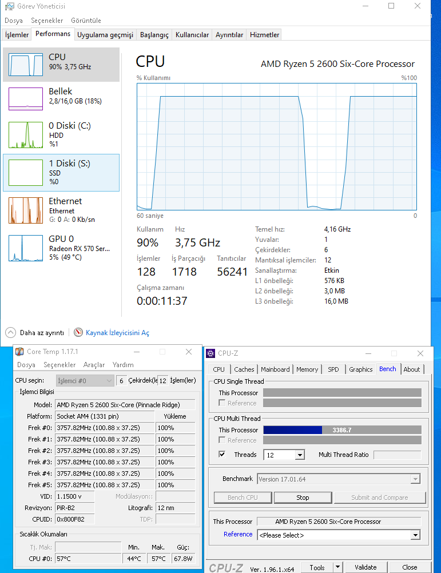
Task: Click the Close button at CPU-Z bottom
Action: coord(410,567)
